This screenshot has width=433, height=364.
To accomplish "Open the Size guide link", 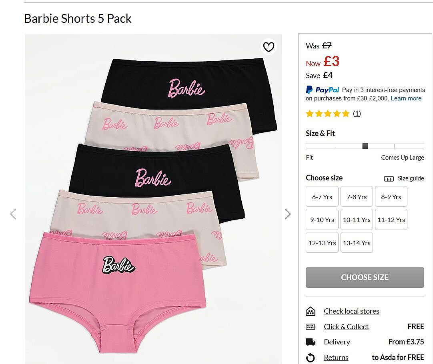I will [411, 178].
